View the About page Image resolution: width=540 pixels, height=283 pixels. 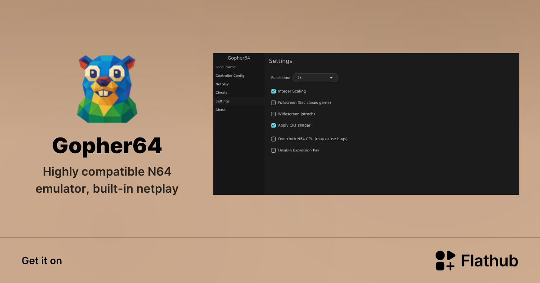pyautogui.click(x=220, y=110)
